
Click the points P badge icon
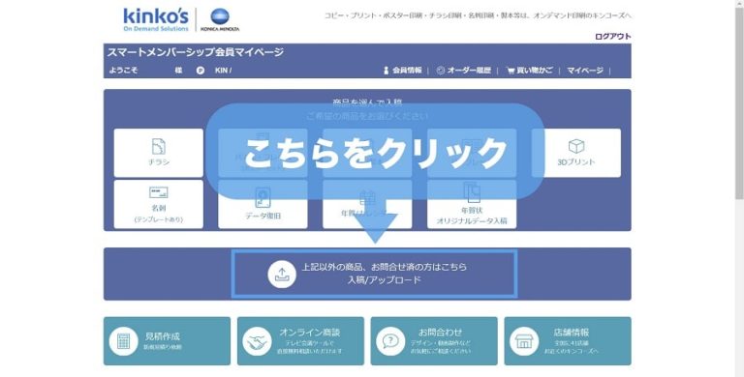pos(201,71)
